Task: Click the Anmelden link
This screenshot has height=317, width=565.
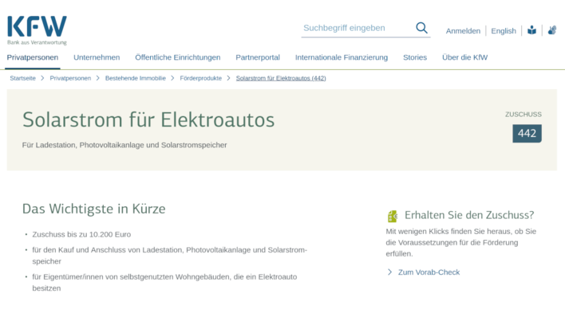Action: click(x=463, y=31)
